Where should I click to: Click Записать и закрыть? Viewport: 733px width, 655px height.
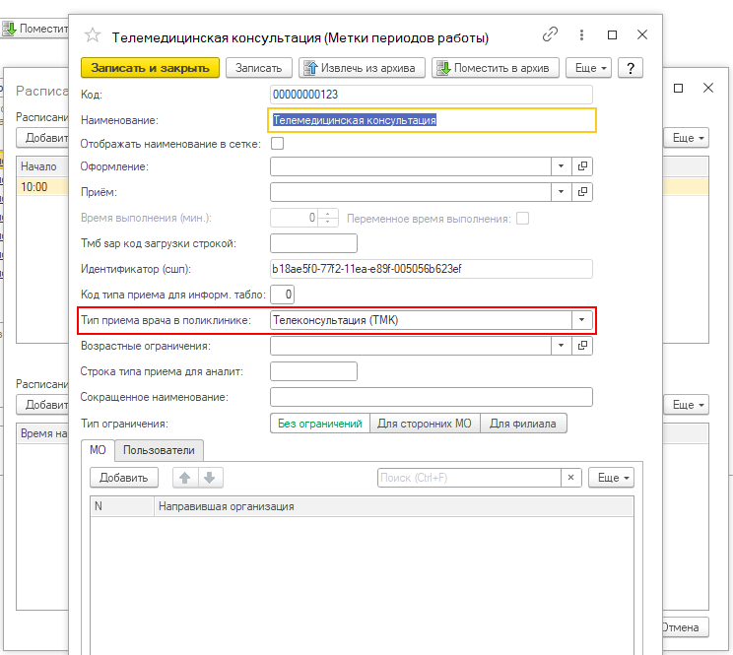pos(150,68)
